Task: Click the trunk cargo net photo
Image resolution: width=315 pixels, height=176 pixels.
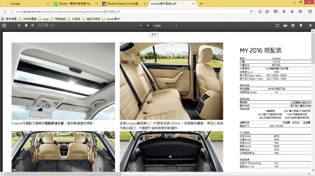Action: point(171,152)
